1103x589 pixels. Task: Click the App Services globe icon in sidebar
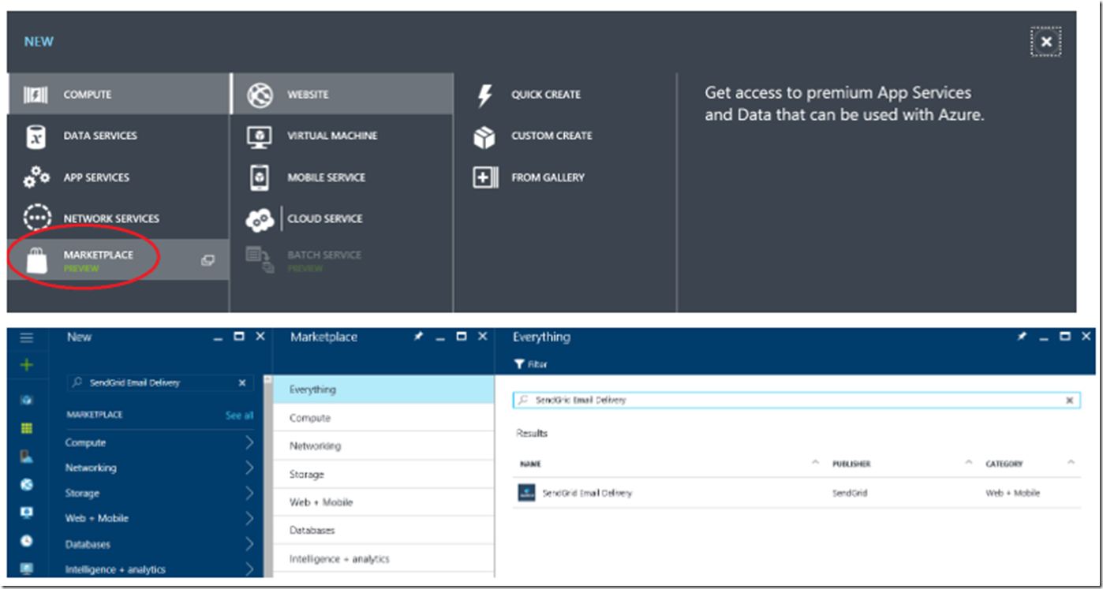27,484
